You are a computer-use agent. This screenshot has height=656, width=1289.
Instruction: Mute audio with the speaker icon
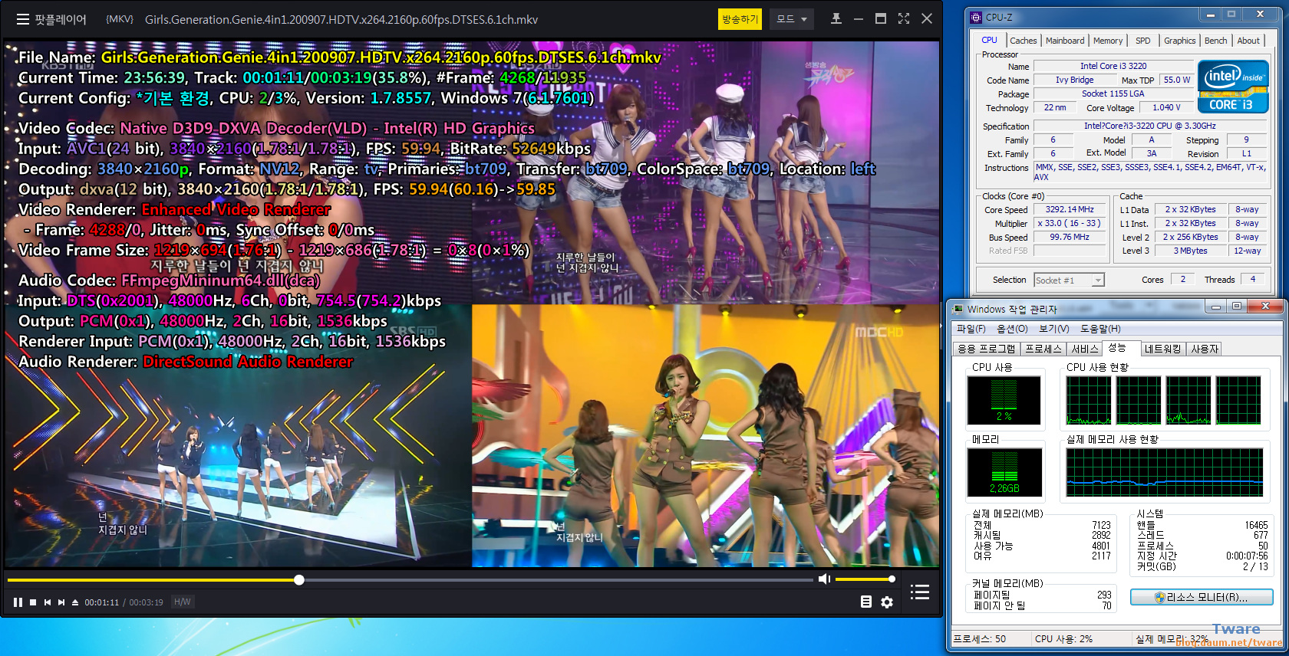click(824, 579)
